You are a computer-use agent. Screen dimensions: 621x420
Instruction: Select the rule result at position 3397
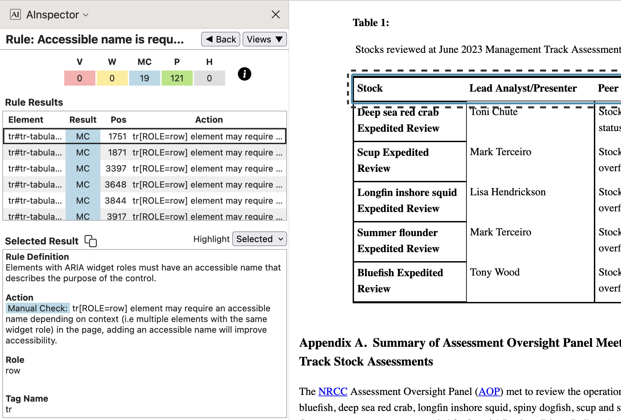tap(145, 169)
